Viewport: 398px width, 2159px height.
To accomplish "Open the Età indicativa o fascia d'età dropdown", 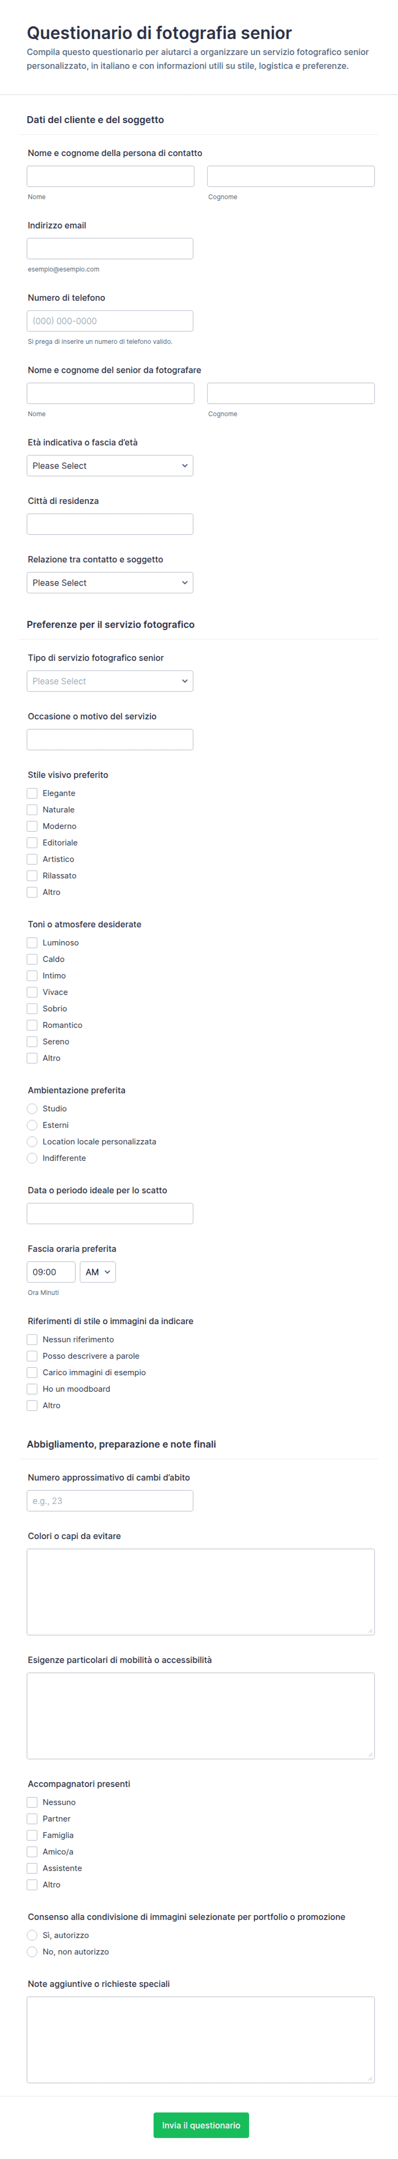I will (110, 465).
